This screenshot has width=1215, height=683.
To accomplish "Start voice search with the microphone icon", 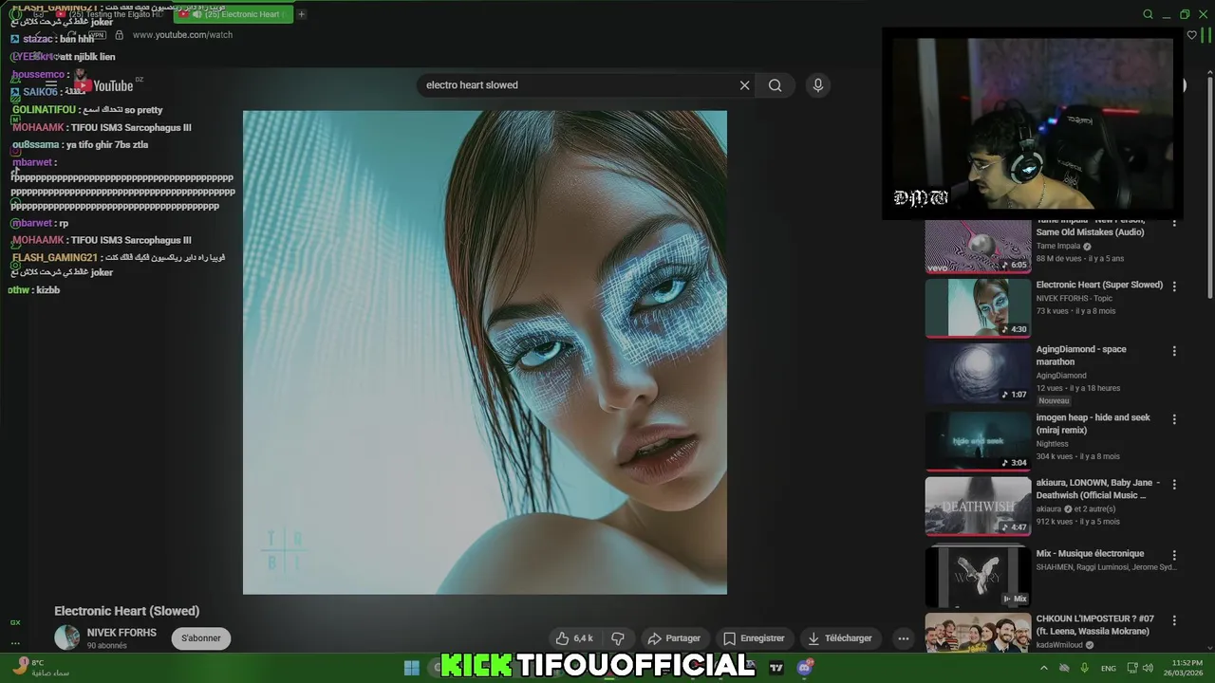I will point(818,85).
